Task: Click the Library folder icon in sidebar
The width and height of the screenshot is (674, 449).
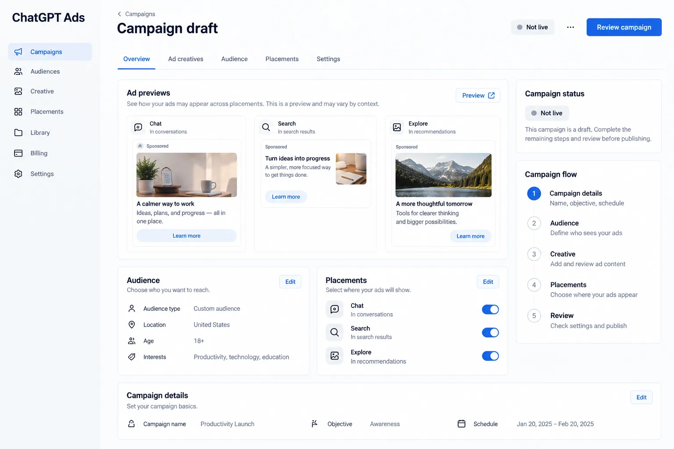Action: point(18,132)
